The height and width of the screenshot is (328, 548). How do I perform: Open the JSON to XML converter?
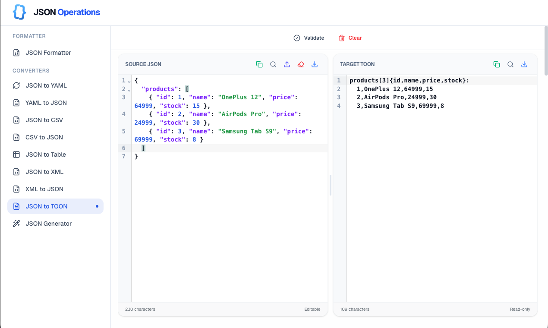44,172
